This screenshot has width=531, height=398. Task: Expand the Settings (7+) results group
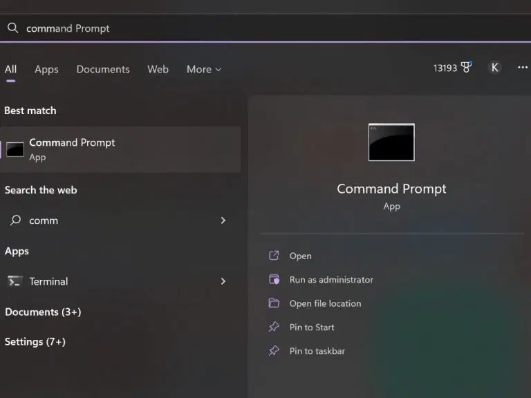(x=35, y=341)
